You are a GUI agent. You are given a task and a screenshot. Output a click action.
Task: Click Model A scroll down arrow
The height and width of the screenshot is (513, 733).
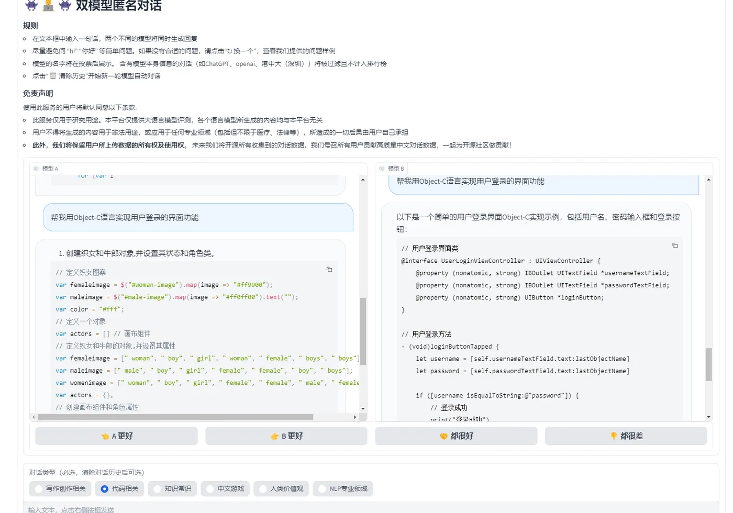click(x=363, y=409)
